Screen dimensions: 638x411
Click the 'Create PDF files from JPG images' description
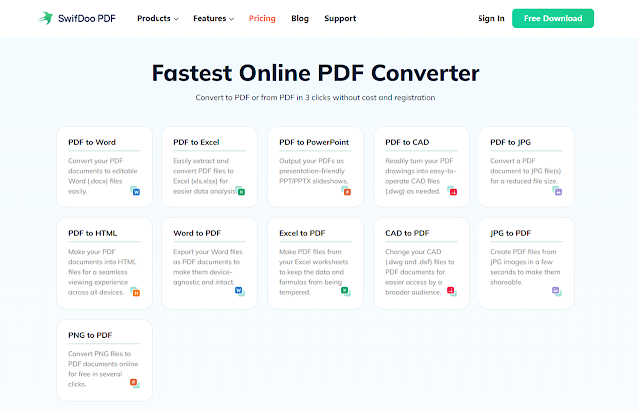click(x=525, y=267)
